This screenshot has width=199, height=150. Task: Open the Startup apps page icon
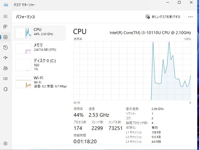pos(5,58)
